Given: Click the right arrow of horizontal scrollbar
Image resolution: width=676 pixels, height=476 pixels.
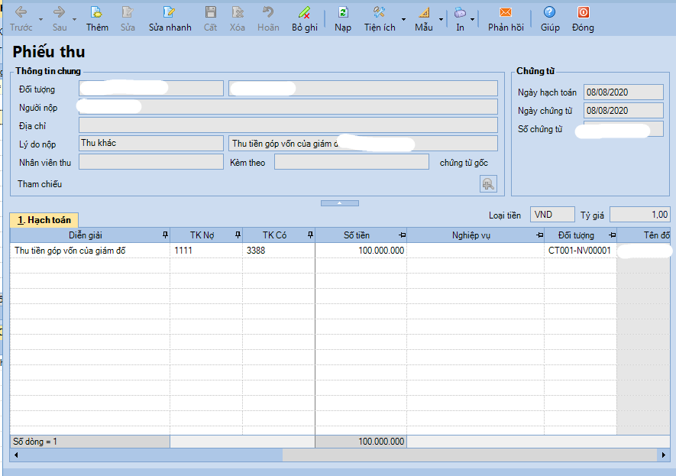Looking at the screenshot, I should click(x=663, y=455).
